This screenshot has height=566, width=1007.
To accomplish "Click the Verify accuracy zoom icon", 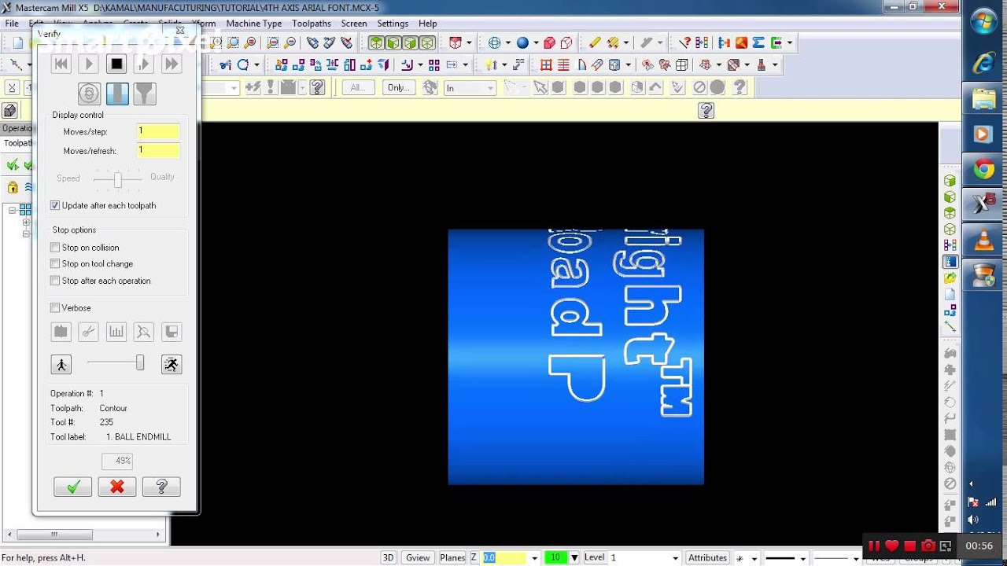I will click(143, 332).
